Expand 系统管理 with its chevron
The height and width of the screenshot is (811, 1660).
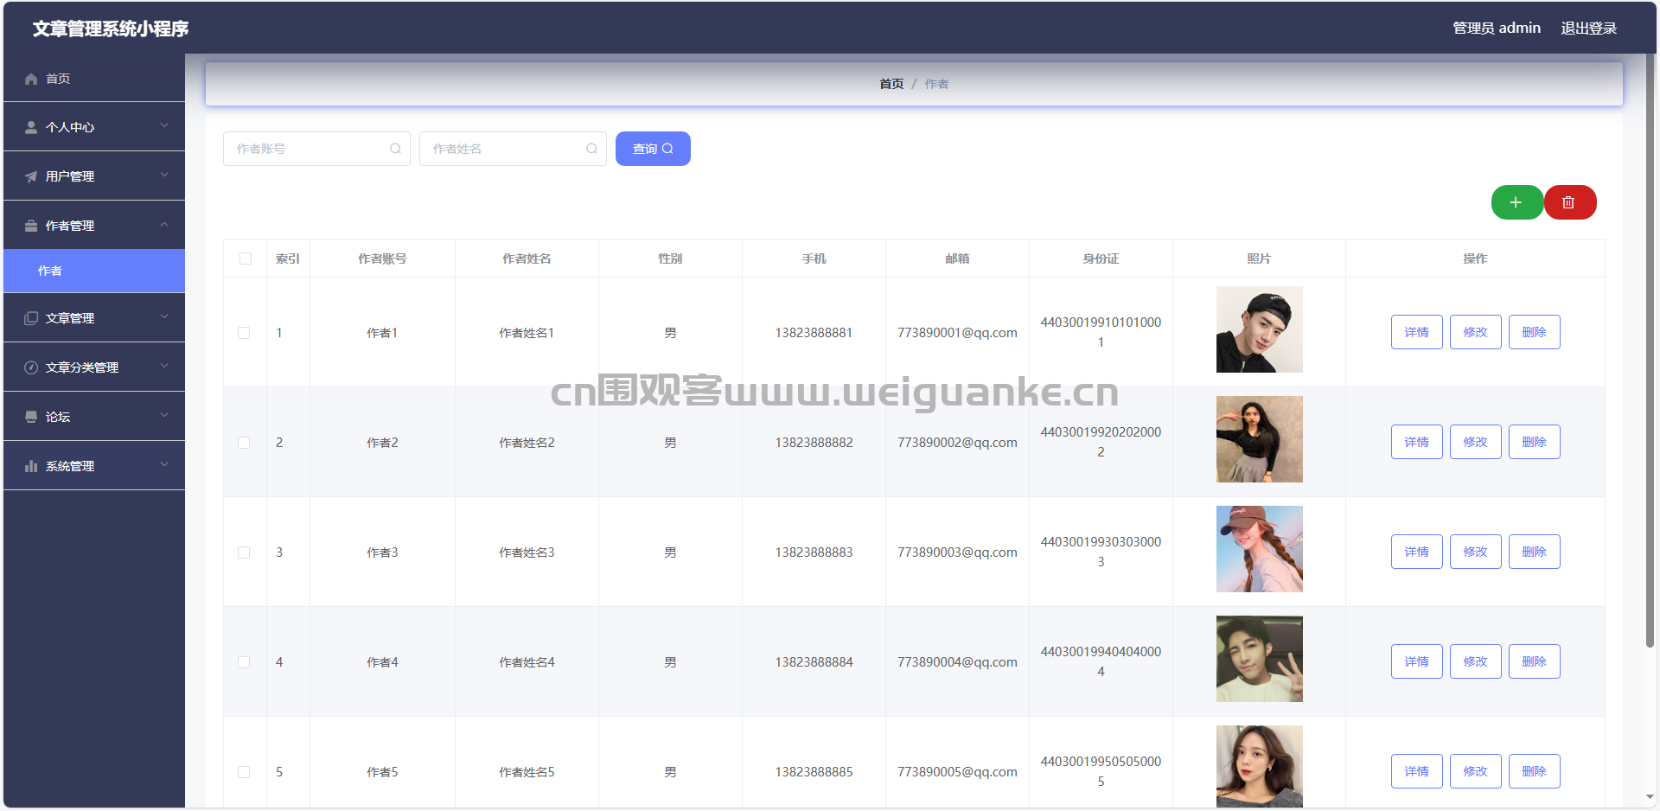click(164, 465)
